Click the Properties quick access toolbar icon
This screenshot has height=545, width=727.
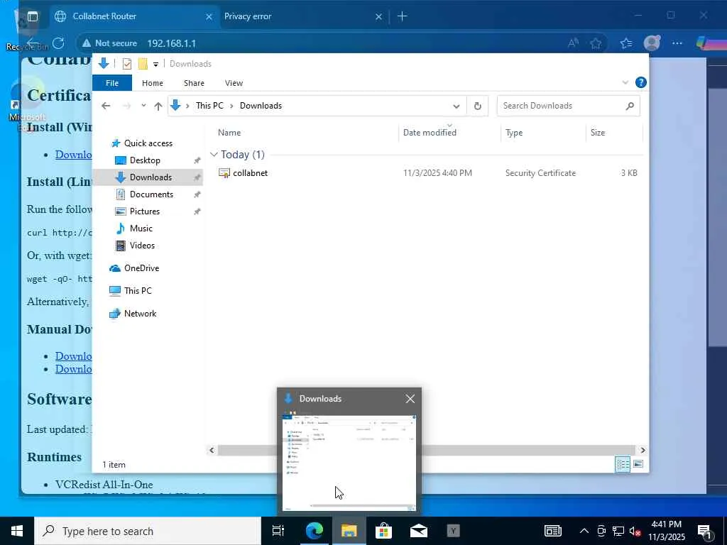tap(127, 64)
